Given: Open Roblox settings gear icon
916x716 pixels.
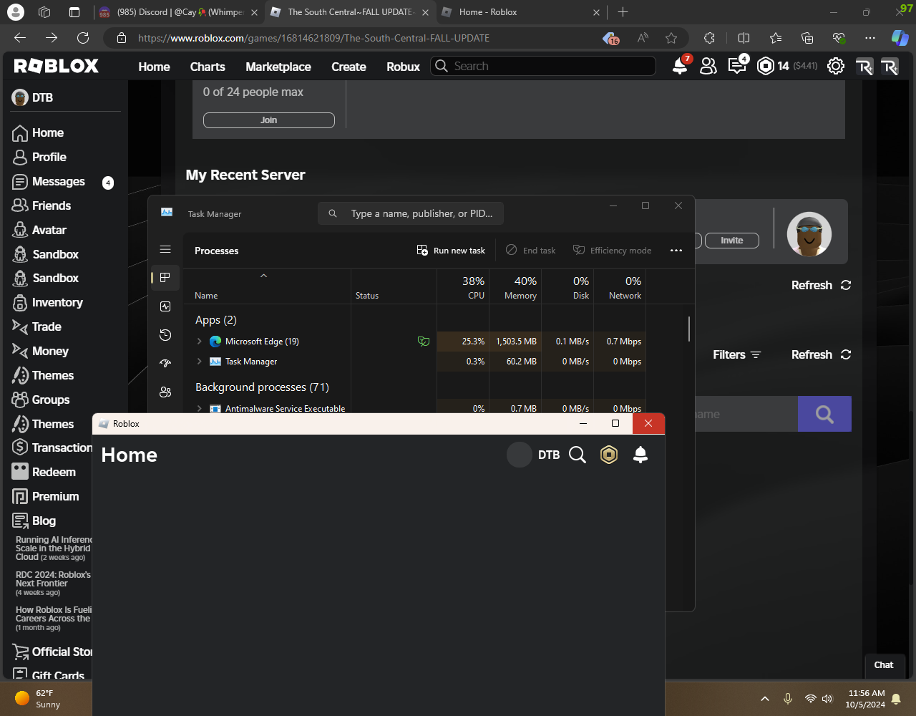Looking at the screenshot, I should [835, 66].
